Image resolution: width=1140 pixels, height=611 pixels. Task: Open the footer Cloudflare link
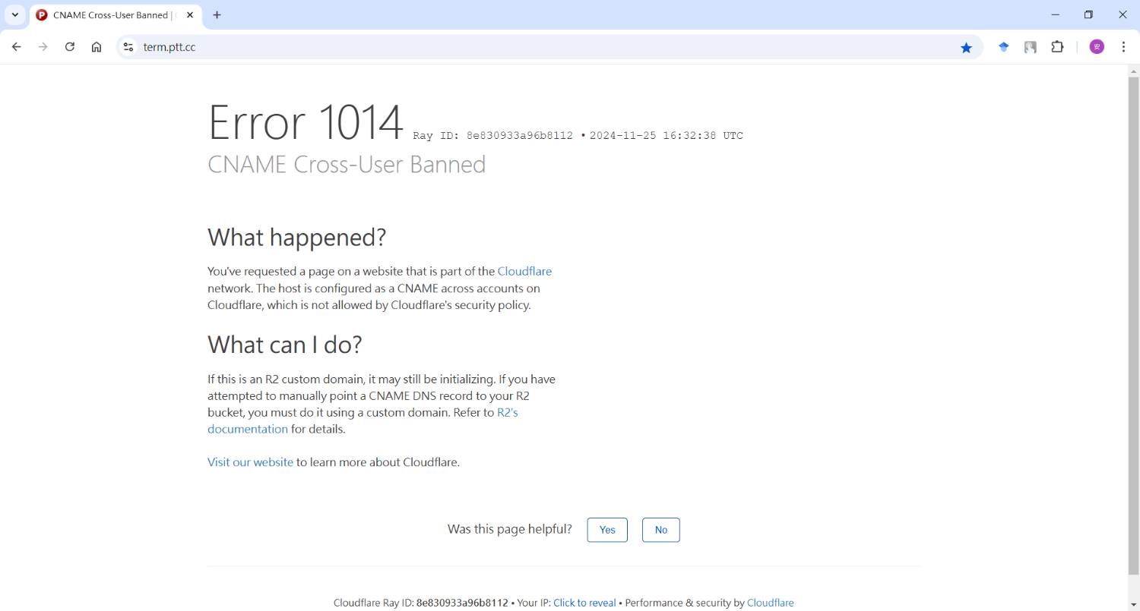(x=770, y=603)
